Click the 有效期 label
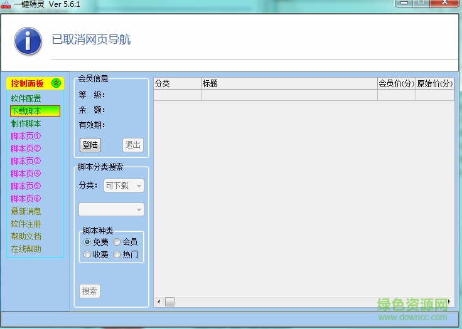Viewport: 462px width, 329px height. click(x=92, y=125)
